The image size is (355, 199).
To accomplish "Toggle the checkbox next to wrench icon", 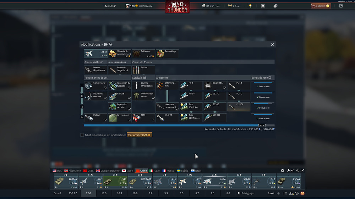I will tap(293, 170).
